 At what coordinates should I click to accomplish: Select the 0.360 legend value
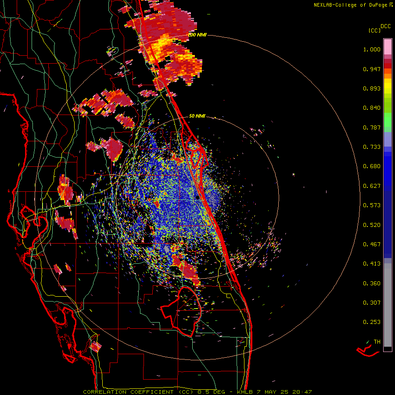coord(372,284)
